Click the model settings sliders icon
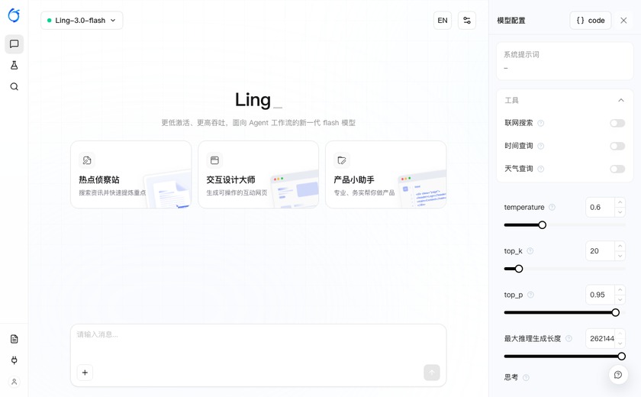This screenshot has height=397, width=641. point(467,21)
